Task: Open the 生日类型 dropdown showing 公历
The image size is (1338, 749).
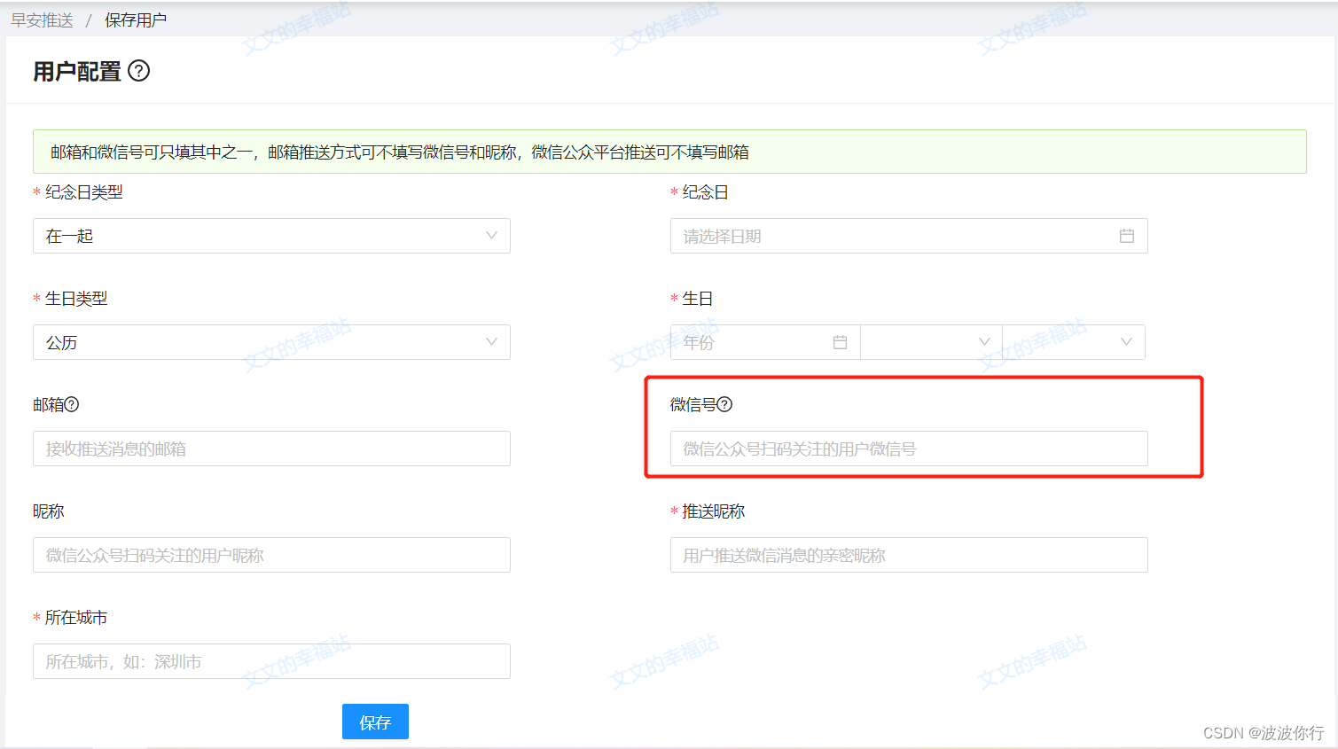Action: point(271,342)
